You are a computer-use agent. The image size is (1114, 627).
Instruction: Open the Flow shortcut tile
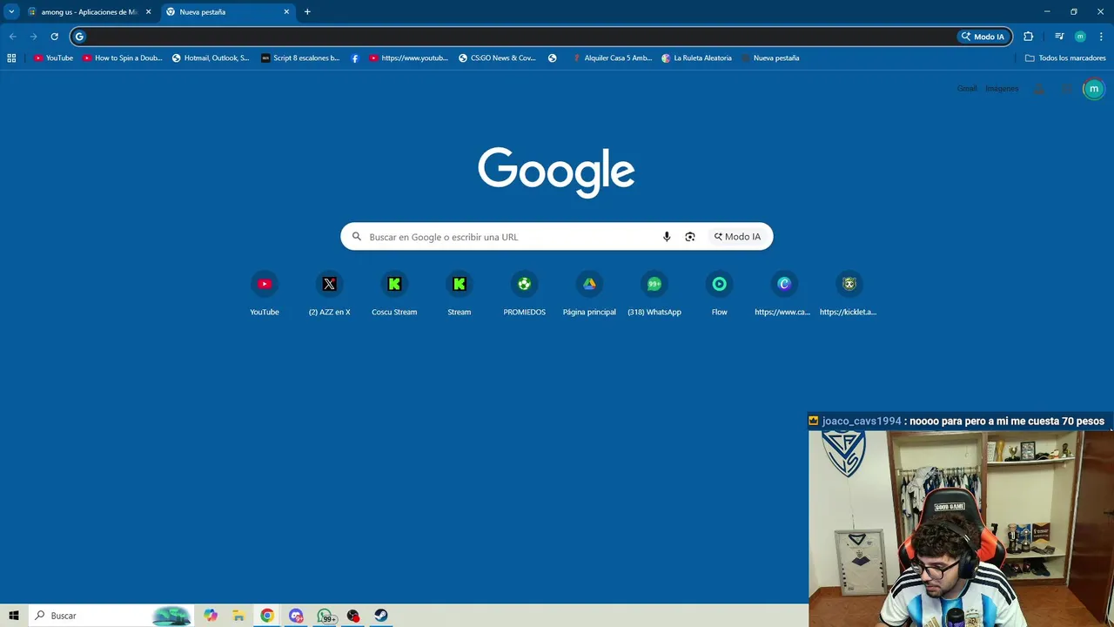click(x=719, y=293)
